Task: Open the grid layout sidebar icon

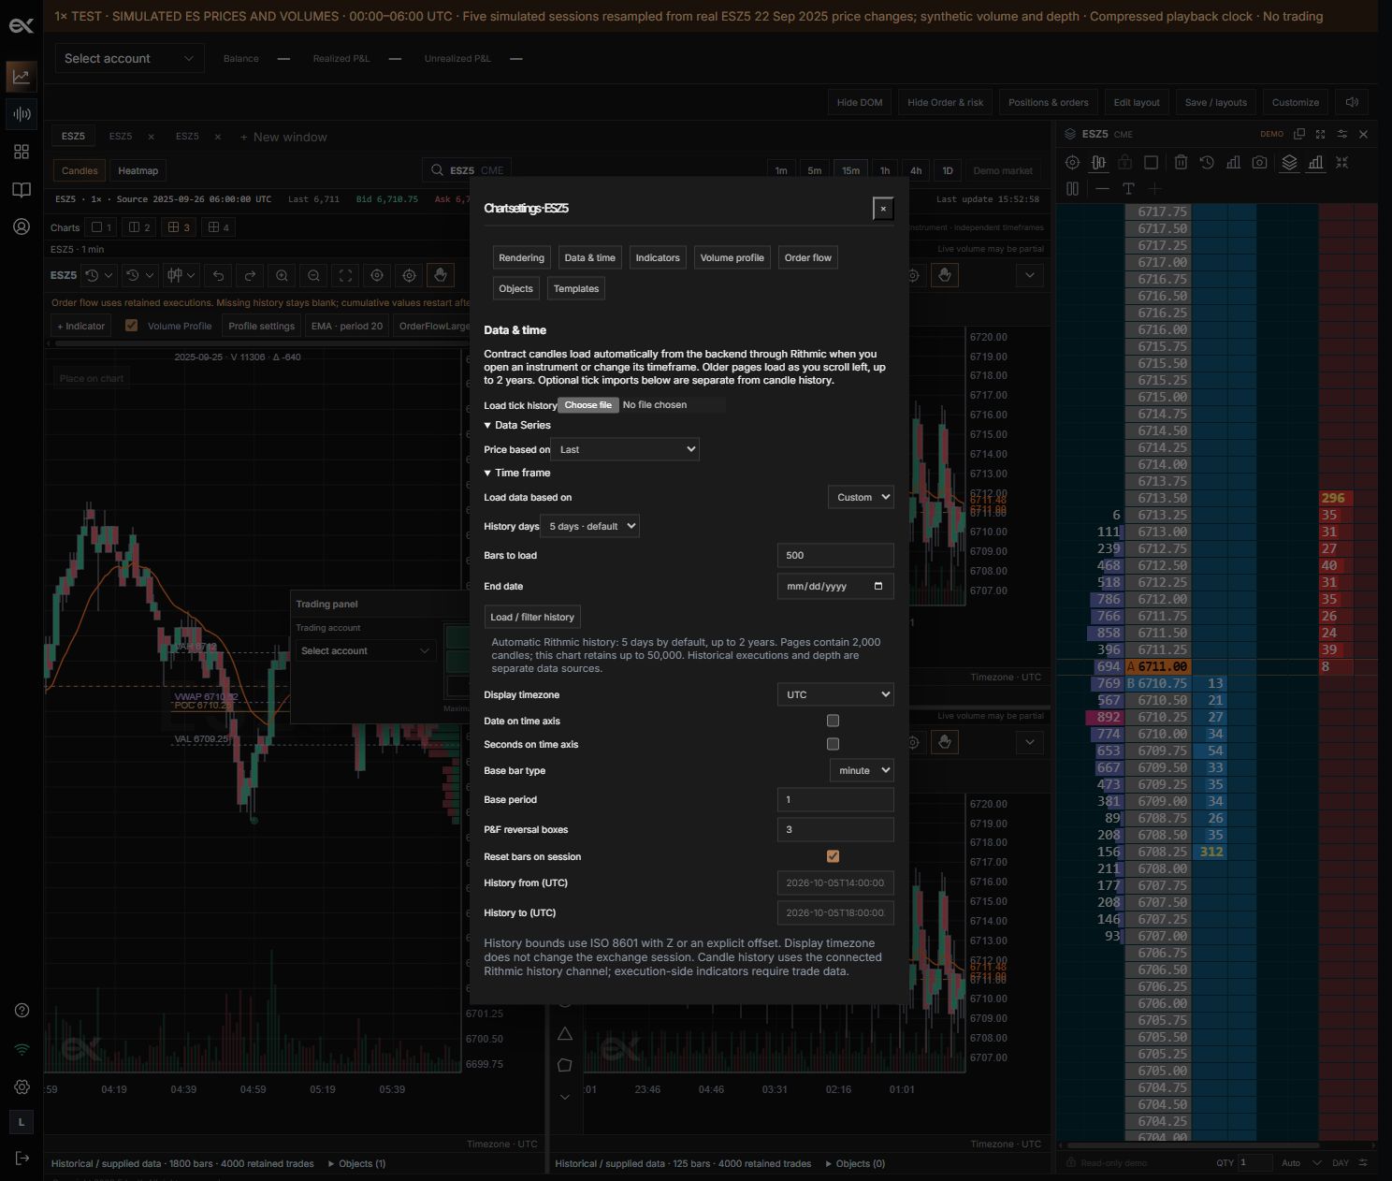Action: pos(22,152)
